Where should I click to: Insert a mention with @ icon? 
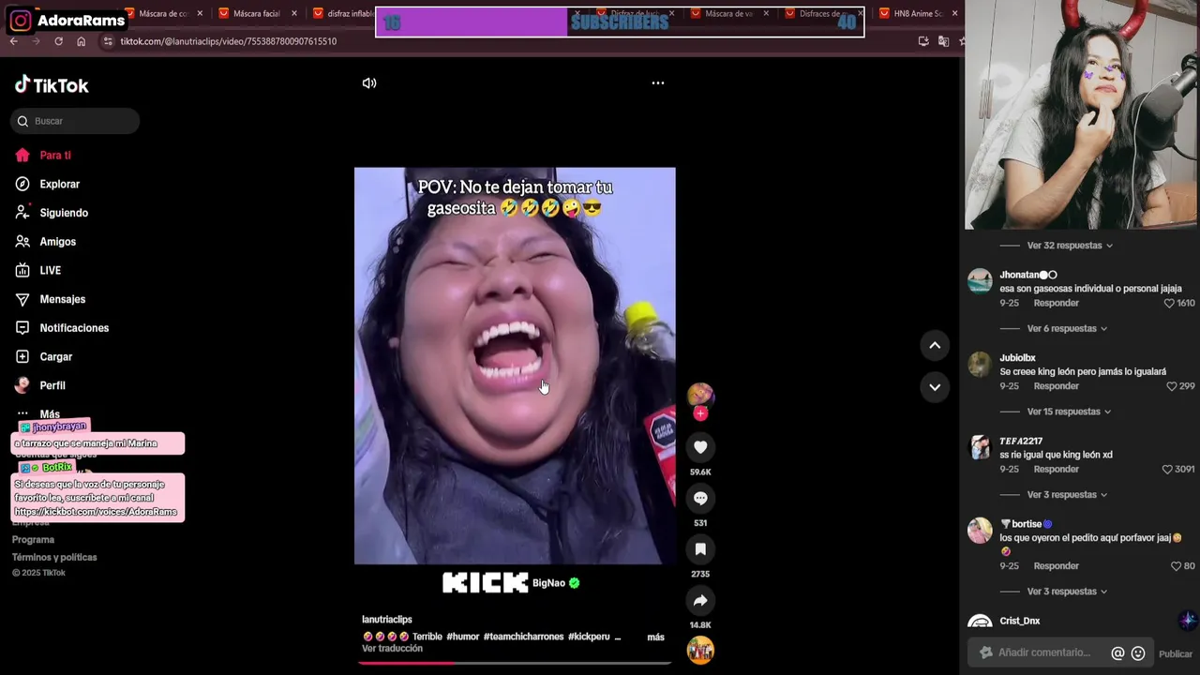pyautogui.click(x=1117, y=653)
